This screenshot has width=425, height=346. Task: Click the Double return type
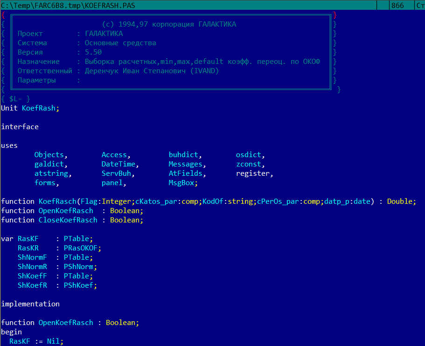pyautogui.click(x=400, y=201)
